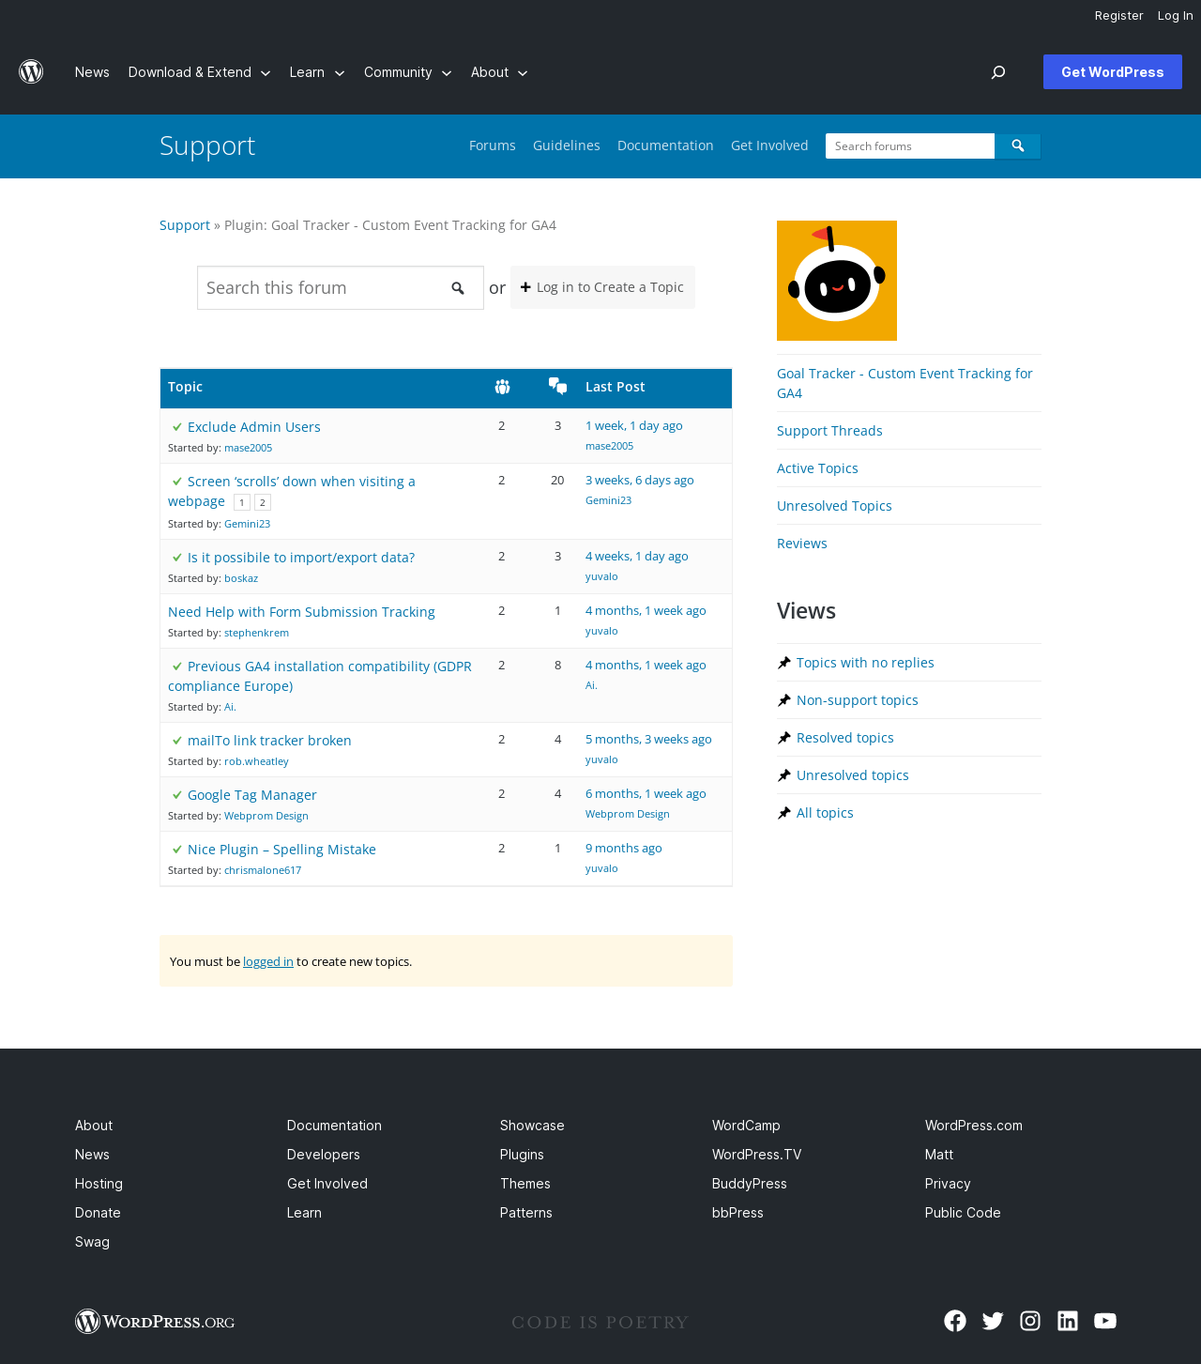This screenshot has height=1364, width=1201.
Task: Go to Forums in the Support bar
Action: point(493,146)
